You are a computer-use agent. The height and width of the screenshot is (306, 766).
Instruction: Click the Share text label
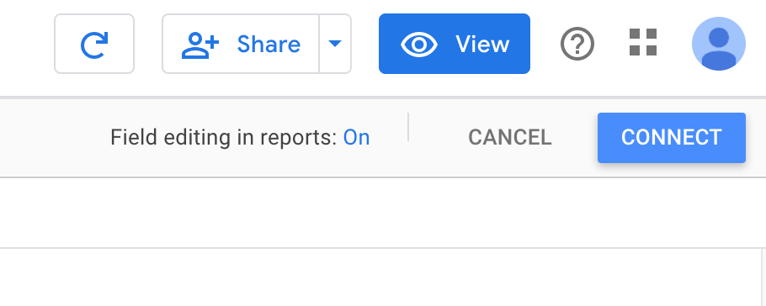pos(269,45)
